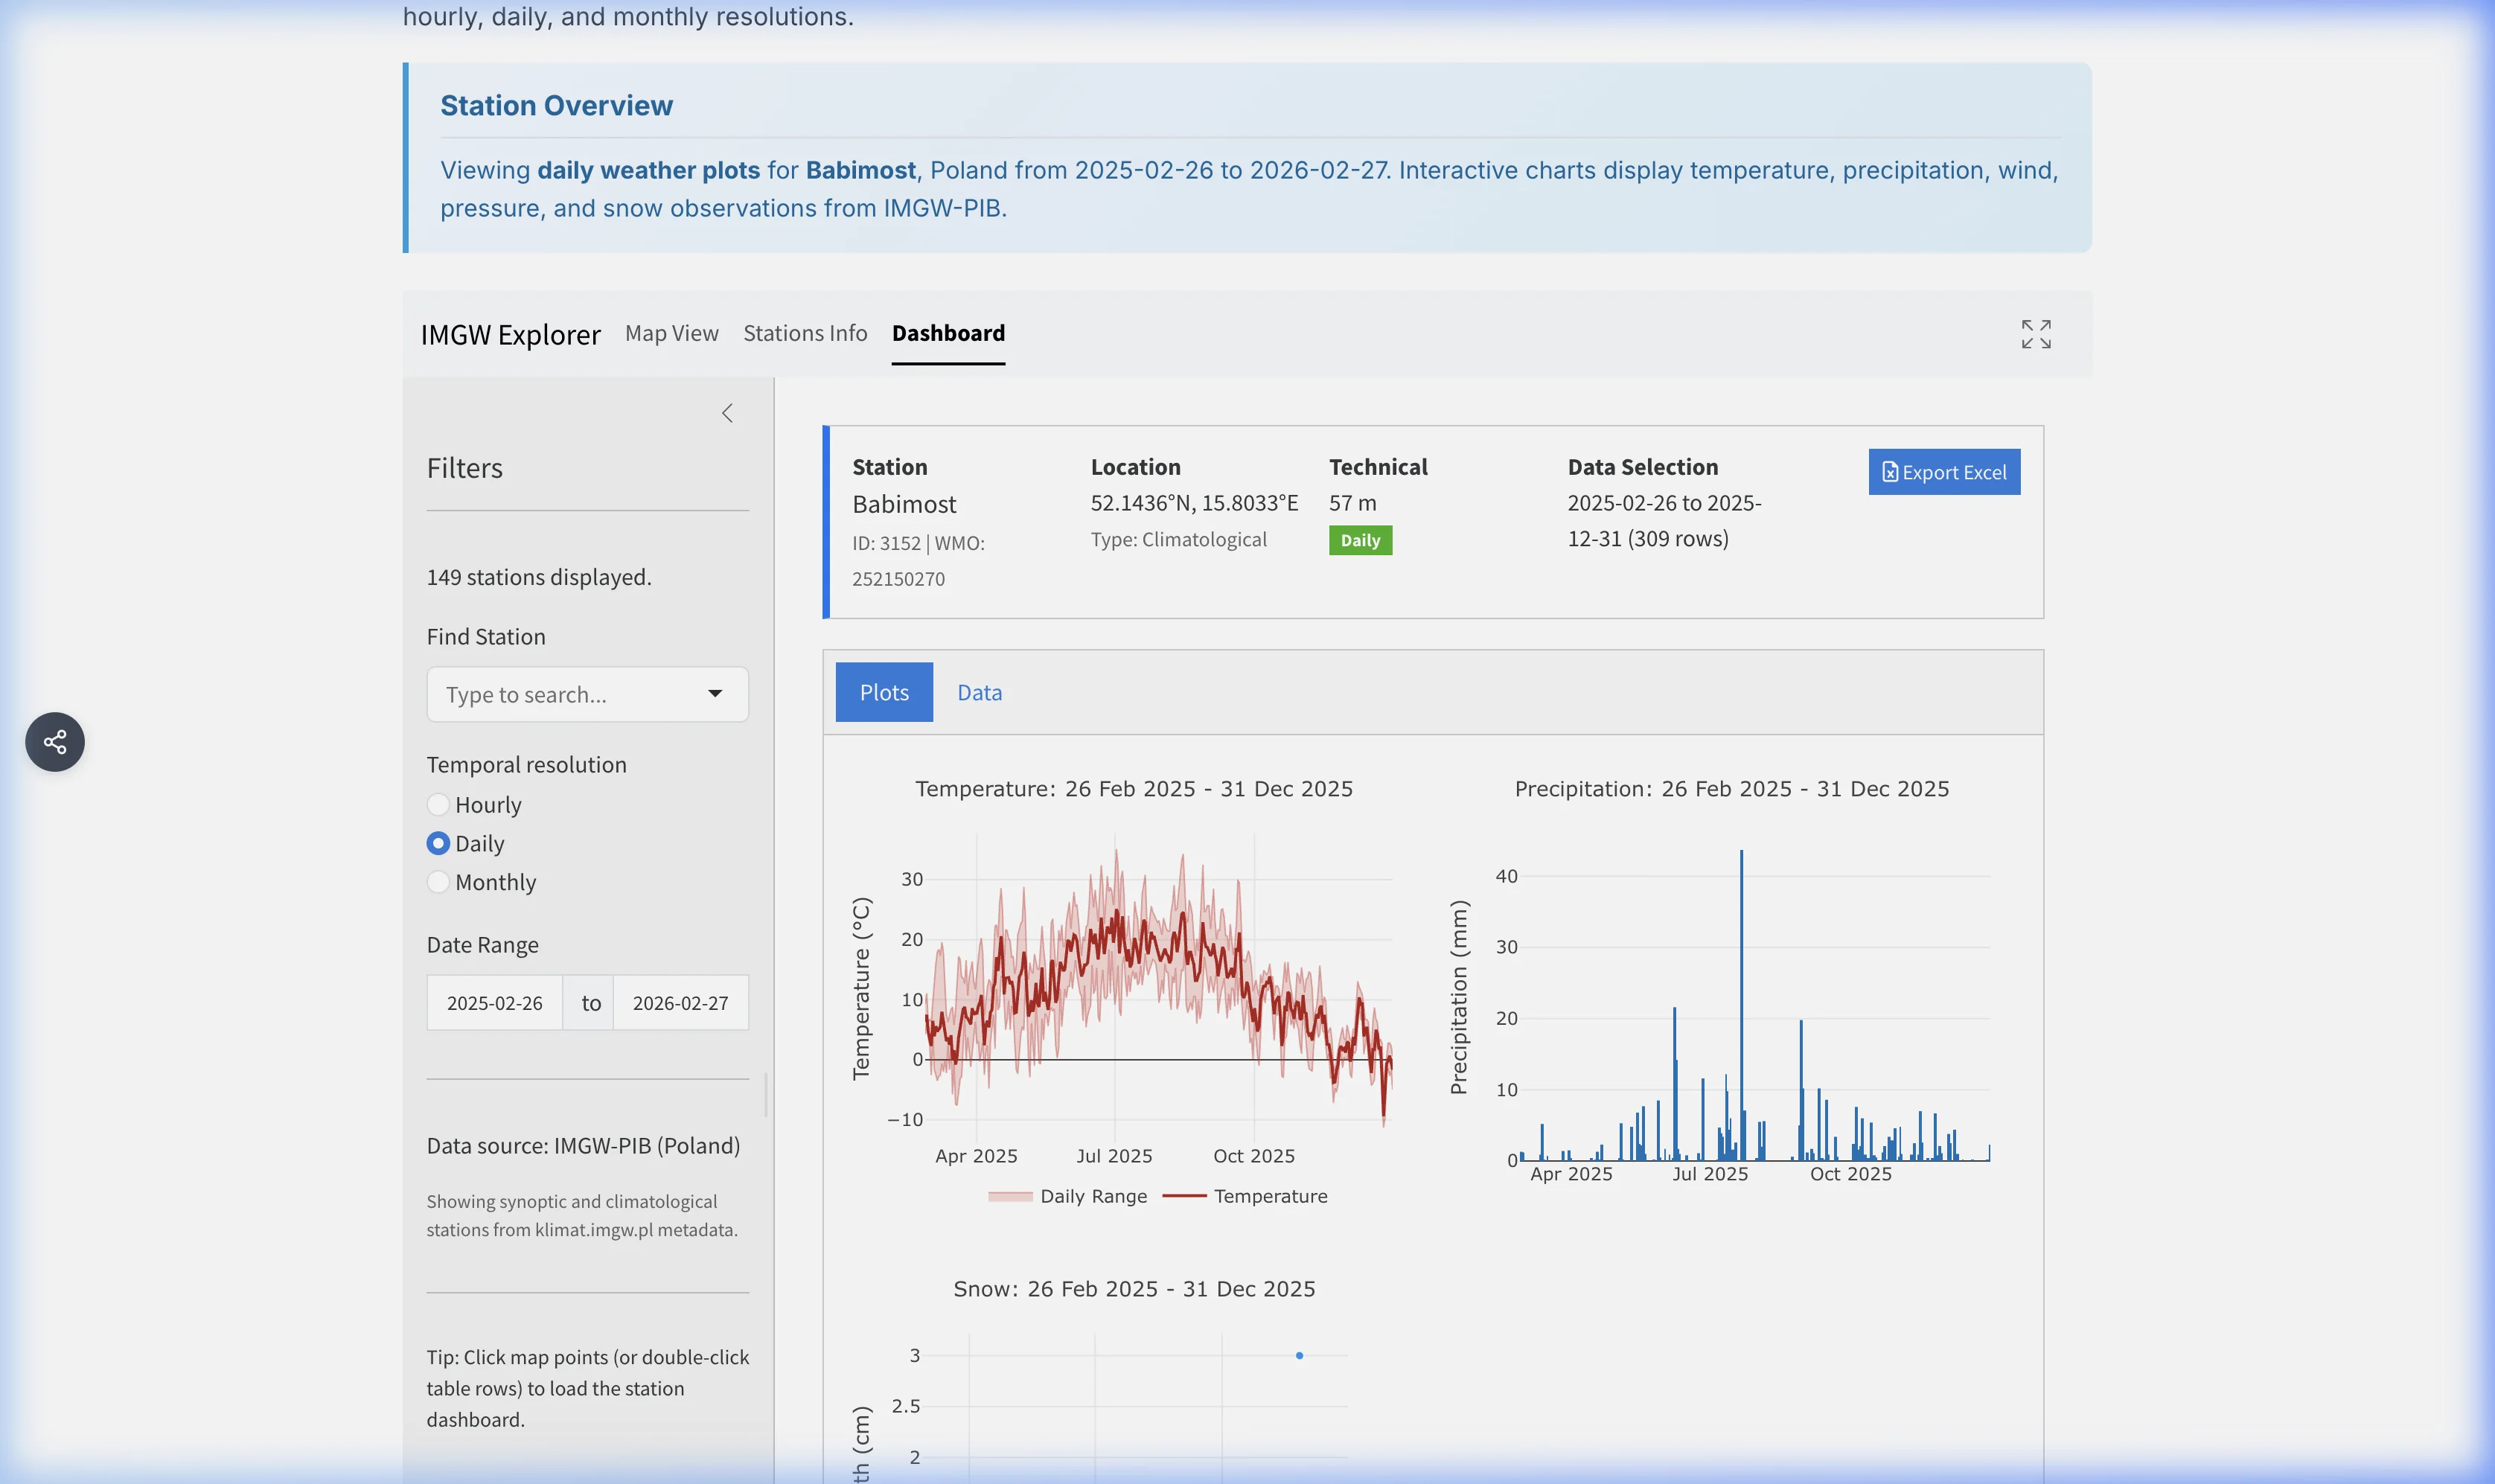
Task: Click the Dashboard tab
Action: tap(948, 333)
